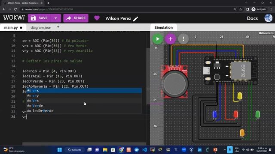Screen dimensions: 275x154
Task: Open the user profile avatar
Action: pos(268,18)
